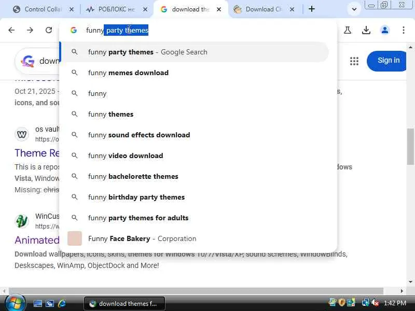
Task: Open Chrome Labs flask icon
Action: tap(348, 30)
